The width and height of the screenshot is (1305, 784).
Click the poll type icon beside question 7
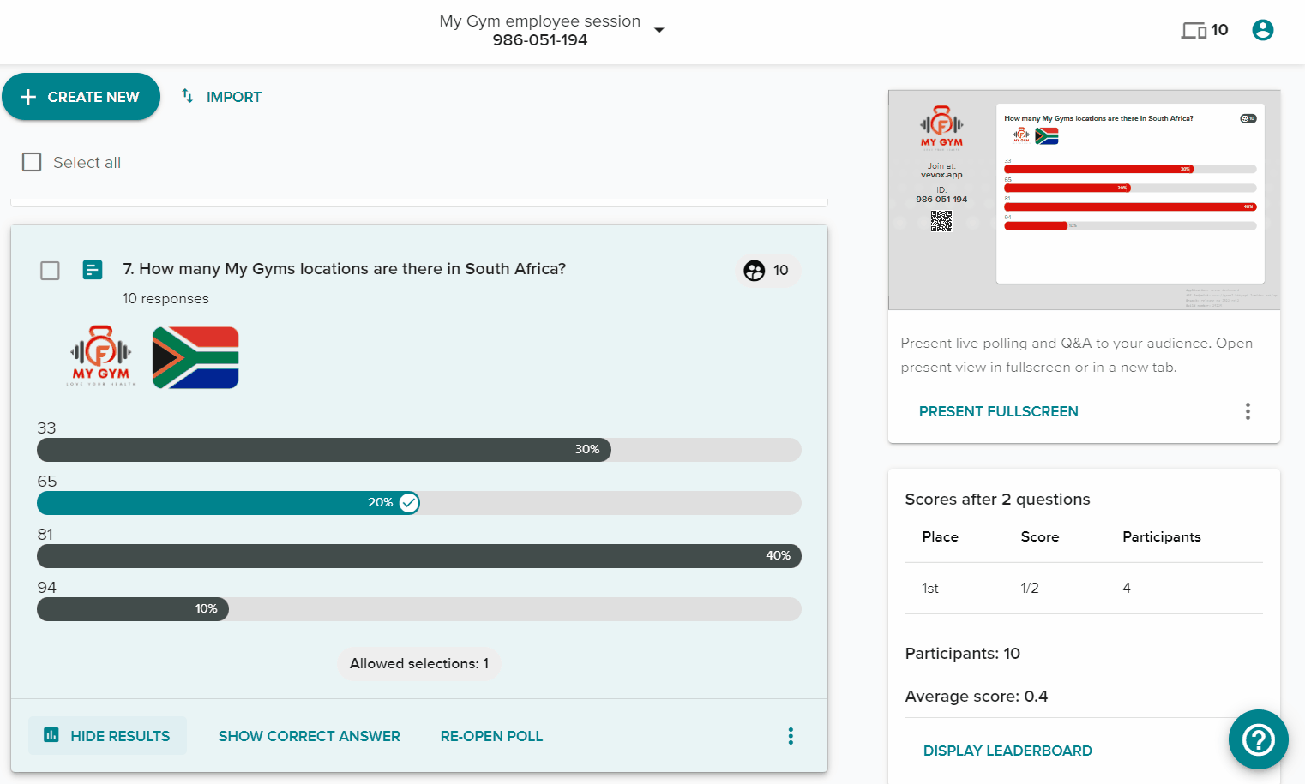(93, 270)
